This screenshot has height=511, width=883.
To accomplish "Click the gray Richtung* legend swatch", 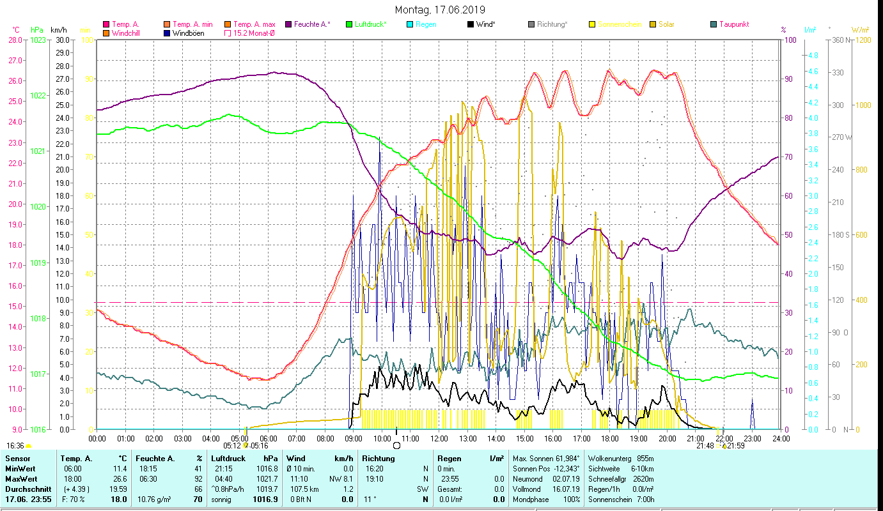I will tap(531, 25).
